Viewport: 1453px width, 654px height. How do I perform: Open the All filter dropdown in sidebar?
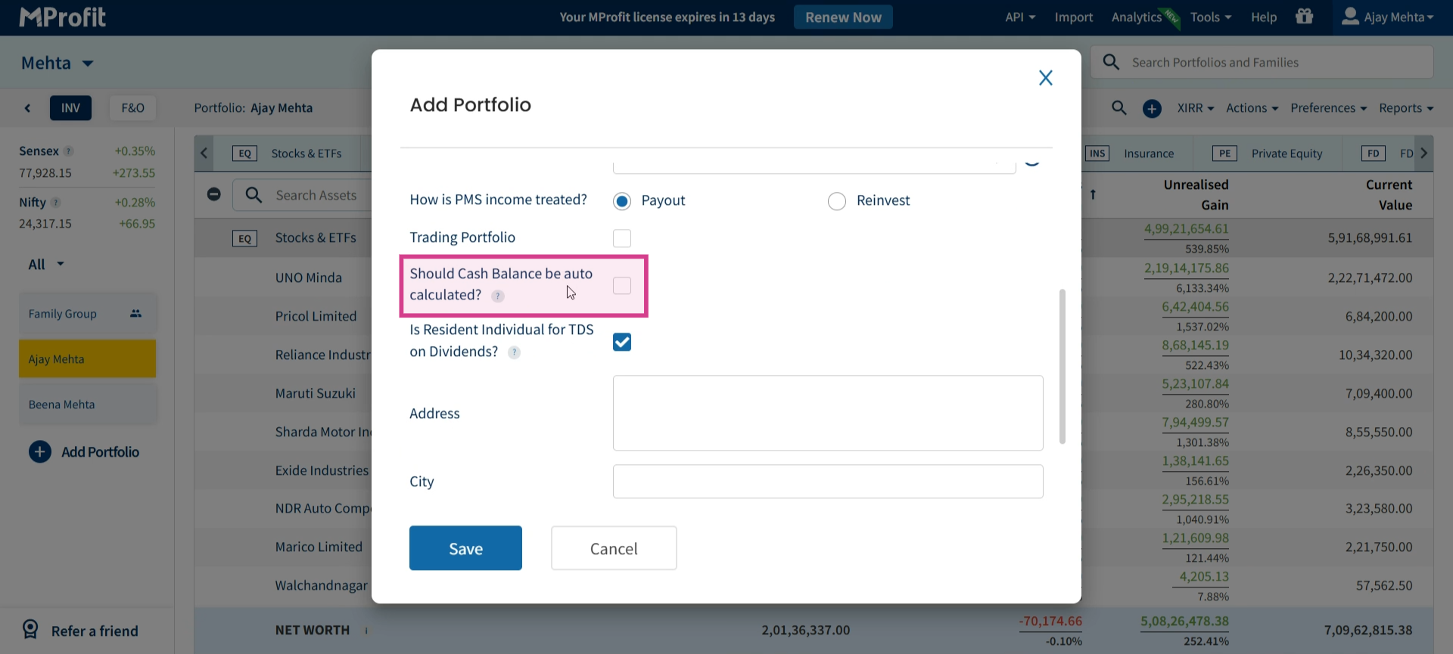point(46,265)
